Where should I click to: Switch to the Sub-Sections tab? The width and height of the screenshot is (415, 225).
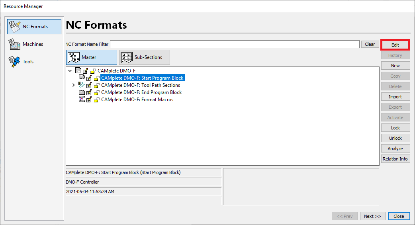tap(144, 57)
